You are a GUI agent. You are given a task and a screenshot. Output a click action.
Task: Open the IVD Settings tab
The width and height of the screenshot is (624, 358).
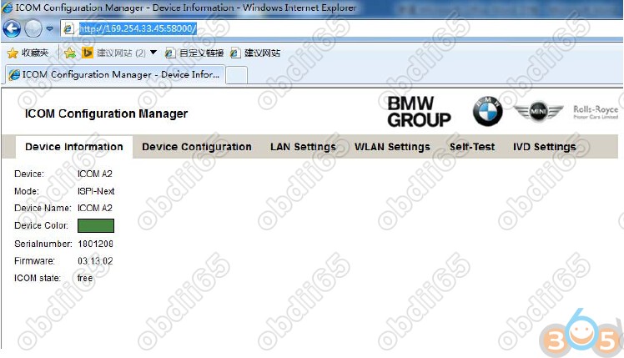545,147
